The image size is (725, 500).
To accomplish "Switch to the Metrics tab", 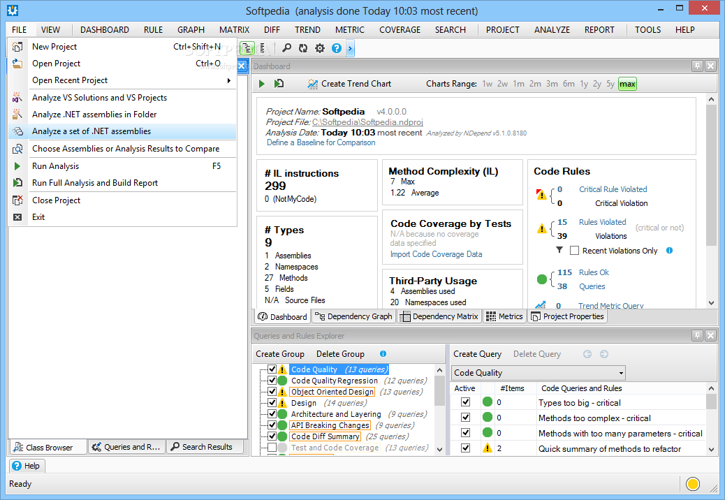I will [x=504, y=316].
